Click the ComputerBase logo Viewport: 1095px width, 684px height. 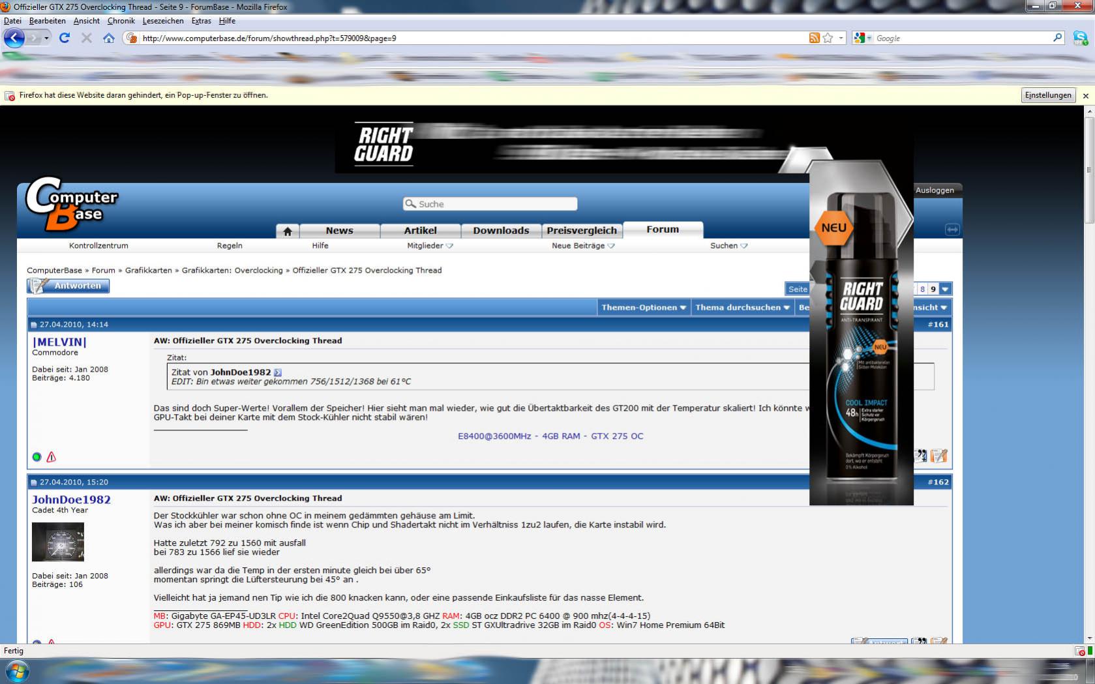coord(71,204)
